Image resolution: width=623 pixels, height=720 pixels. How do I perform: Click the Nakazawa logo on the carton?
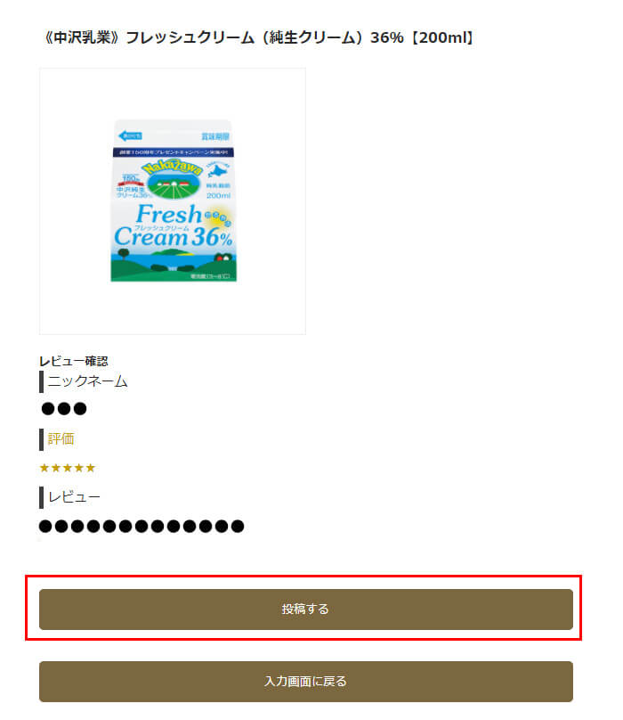click(174, 179)
